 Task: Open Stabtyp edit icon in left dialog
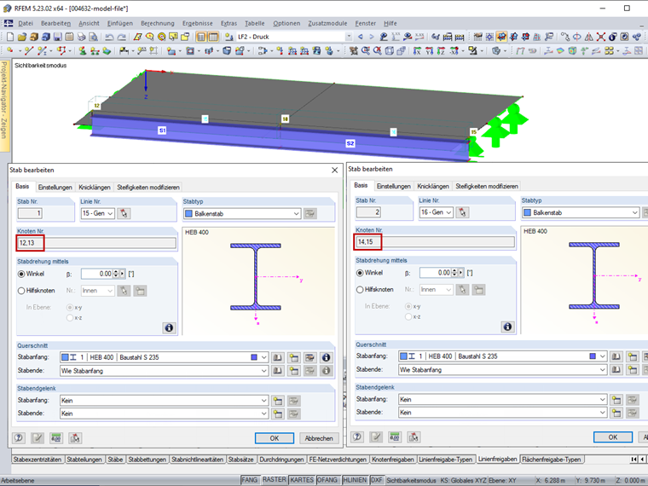point(310,213)
